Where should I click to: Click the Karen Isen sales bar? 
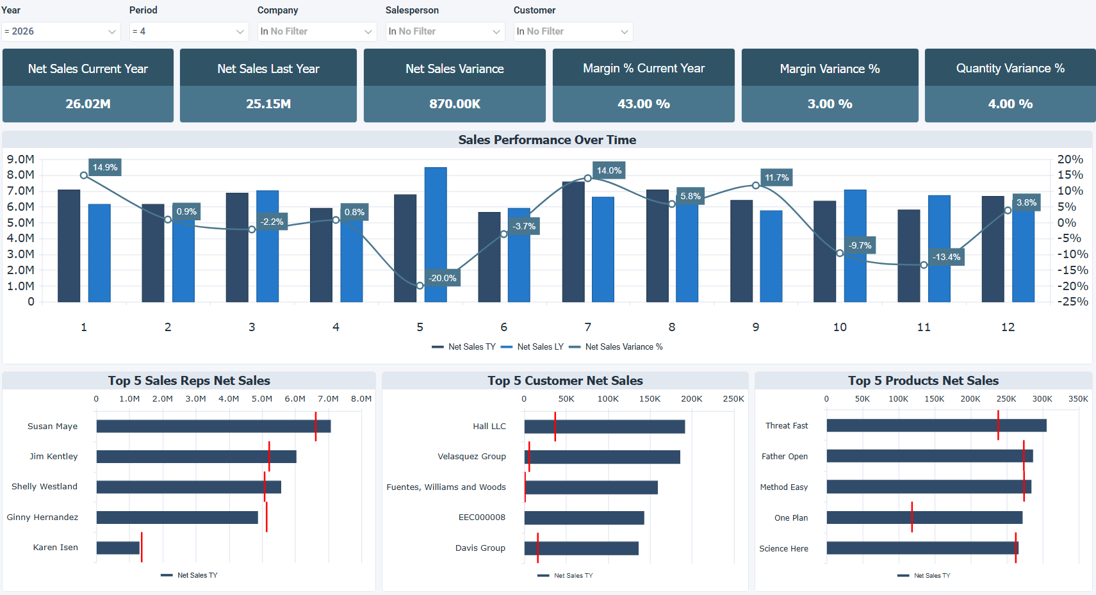[x=118, y=548]
